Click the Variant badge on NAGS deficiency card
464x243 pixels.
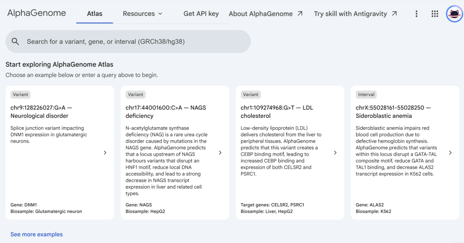135,95
